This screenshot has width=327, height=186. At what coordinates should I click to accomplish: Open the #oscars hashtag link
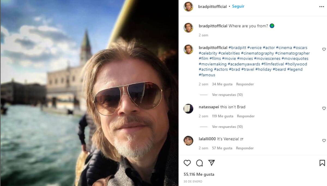coord(300,48)
